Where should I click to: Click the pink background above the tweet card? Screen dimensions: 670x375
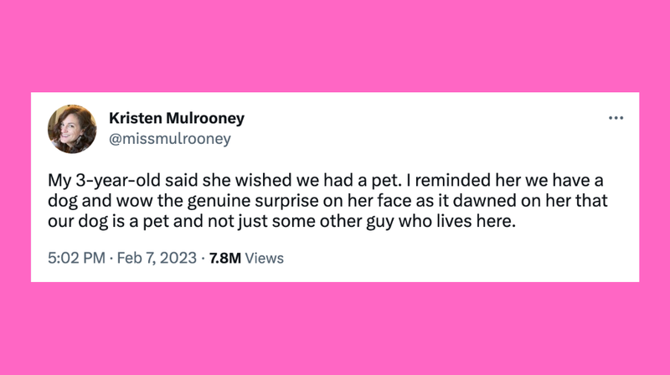pos(335,46)
